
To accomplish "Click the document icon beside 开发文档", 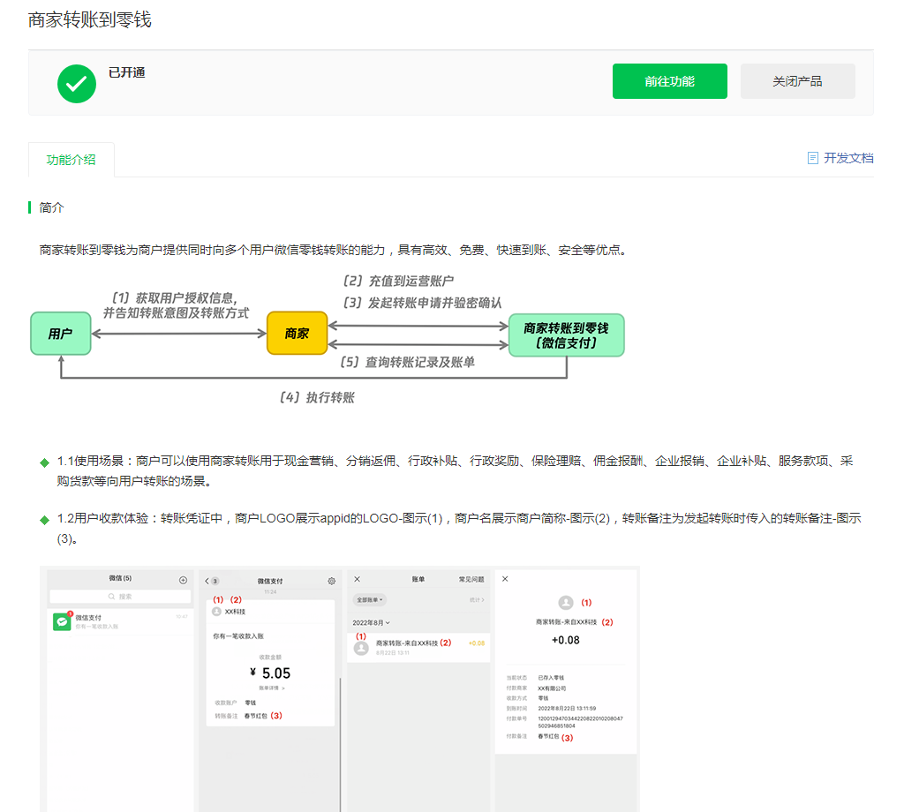I will point(813,158).
